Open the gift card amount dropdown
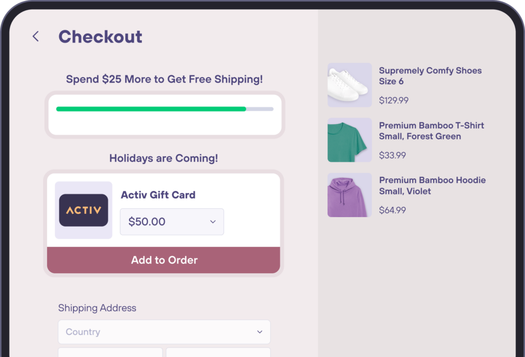525x357 pixels. [172, 222]
